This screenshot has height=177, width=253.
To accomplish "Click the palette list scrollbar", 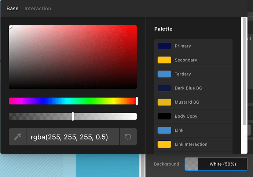I will [x=244, y=73].
